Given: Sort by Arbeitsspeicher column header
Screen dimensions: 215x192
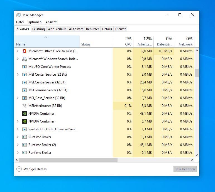Looking at the screenshot, I should [x=143, y=42].
